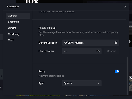
Task: Browse folder for Current Location path
Action: point(116,43)
